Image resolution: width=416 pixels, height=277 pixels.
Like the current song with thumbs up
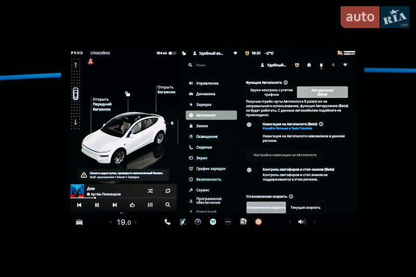132,205
